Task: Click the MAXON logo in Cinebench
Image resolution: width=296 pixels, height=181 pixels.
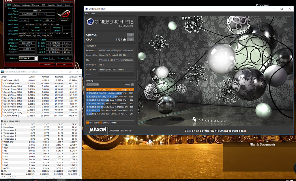Action: [98, 130]
